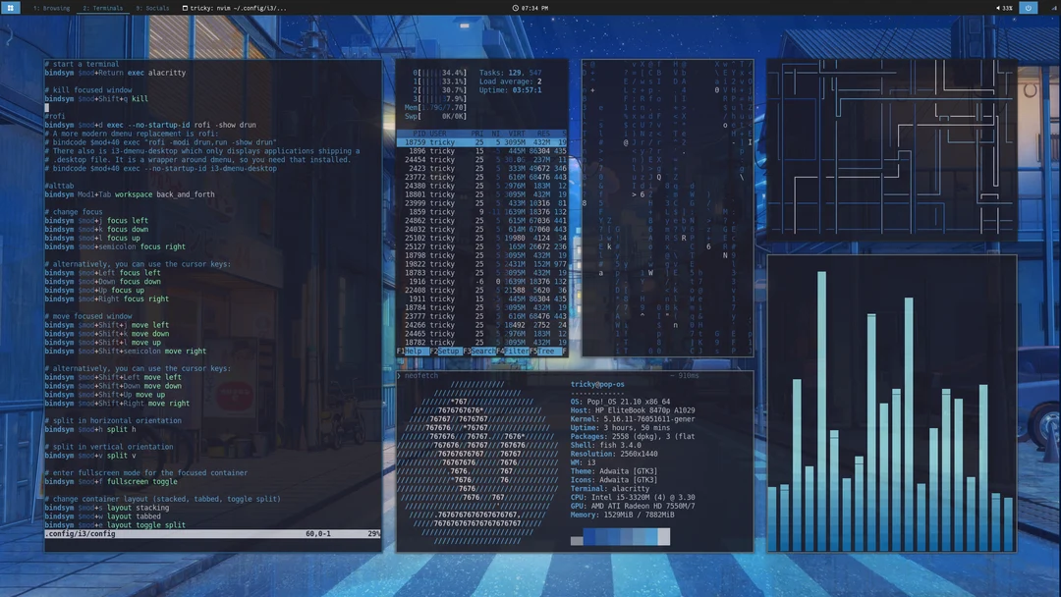Apply a process filter with F4Filter
Screen dimensions: 1061x597
(x=515, y=352)
